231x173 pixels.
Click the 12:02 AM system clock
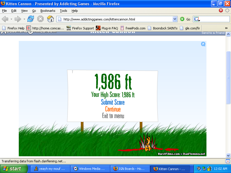220,169
